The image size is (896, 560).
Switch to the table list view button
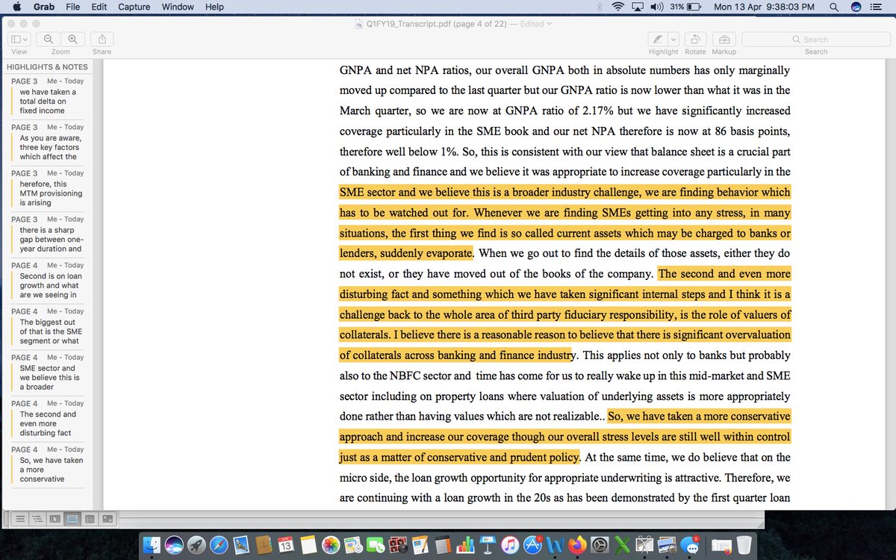click(90, 518)
